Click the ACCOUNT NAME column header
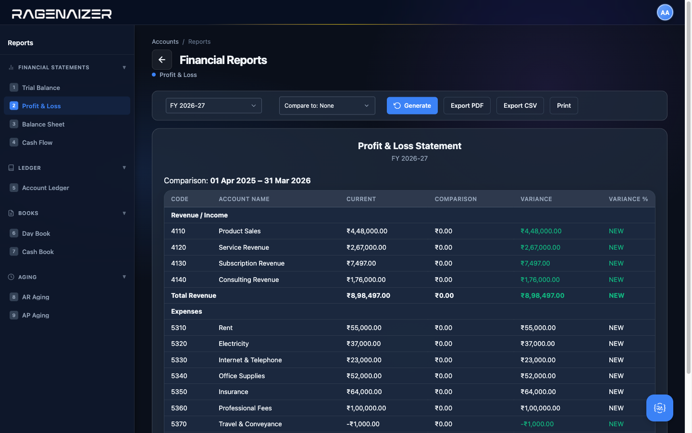The width and height of the screenshot is (692, 433). 244,199
